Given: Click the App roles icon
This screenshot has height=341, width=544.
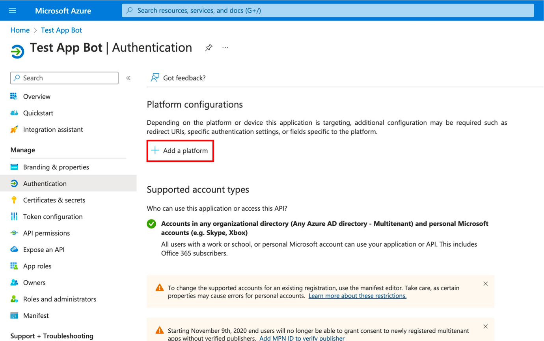Looking at the screenshot, I should click(x=14, y=266).
